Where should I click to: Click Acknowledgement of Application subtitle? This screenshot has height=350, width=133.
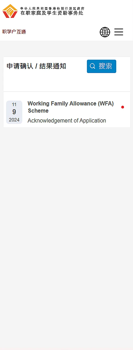(x=67, y=121)
